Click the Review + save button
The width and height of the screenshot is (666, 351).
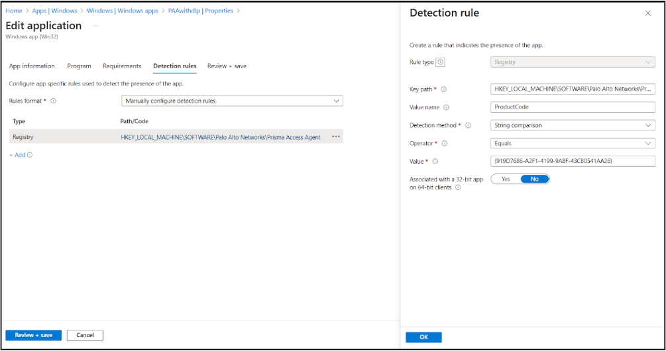[34, 335]
